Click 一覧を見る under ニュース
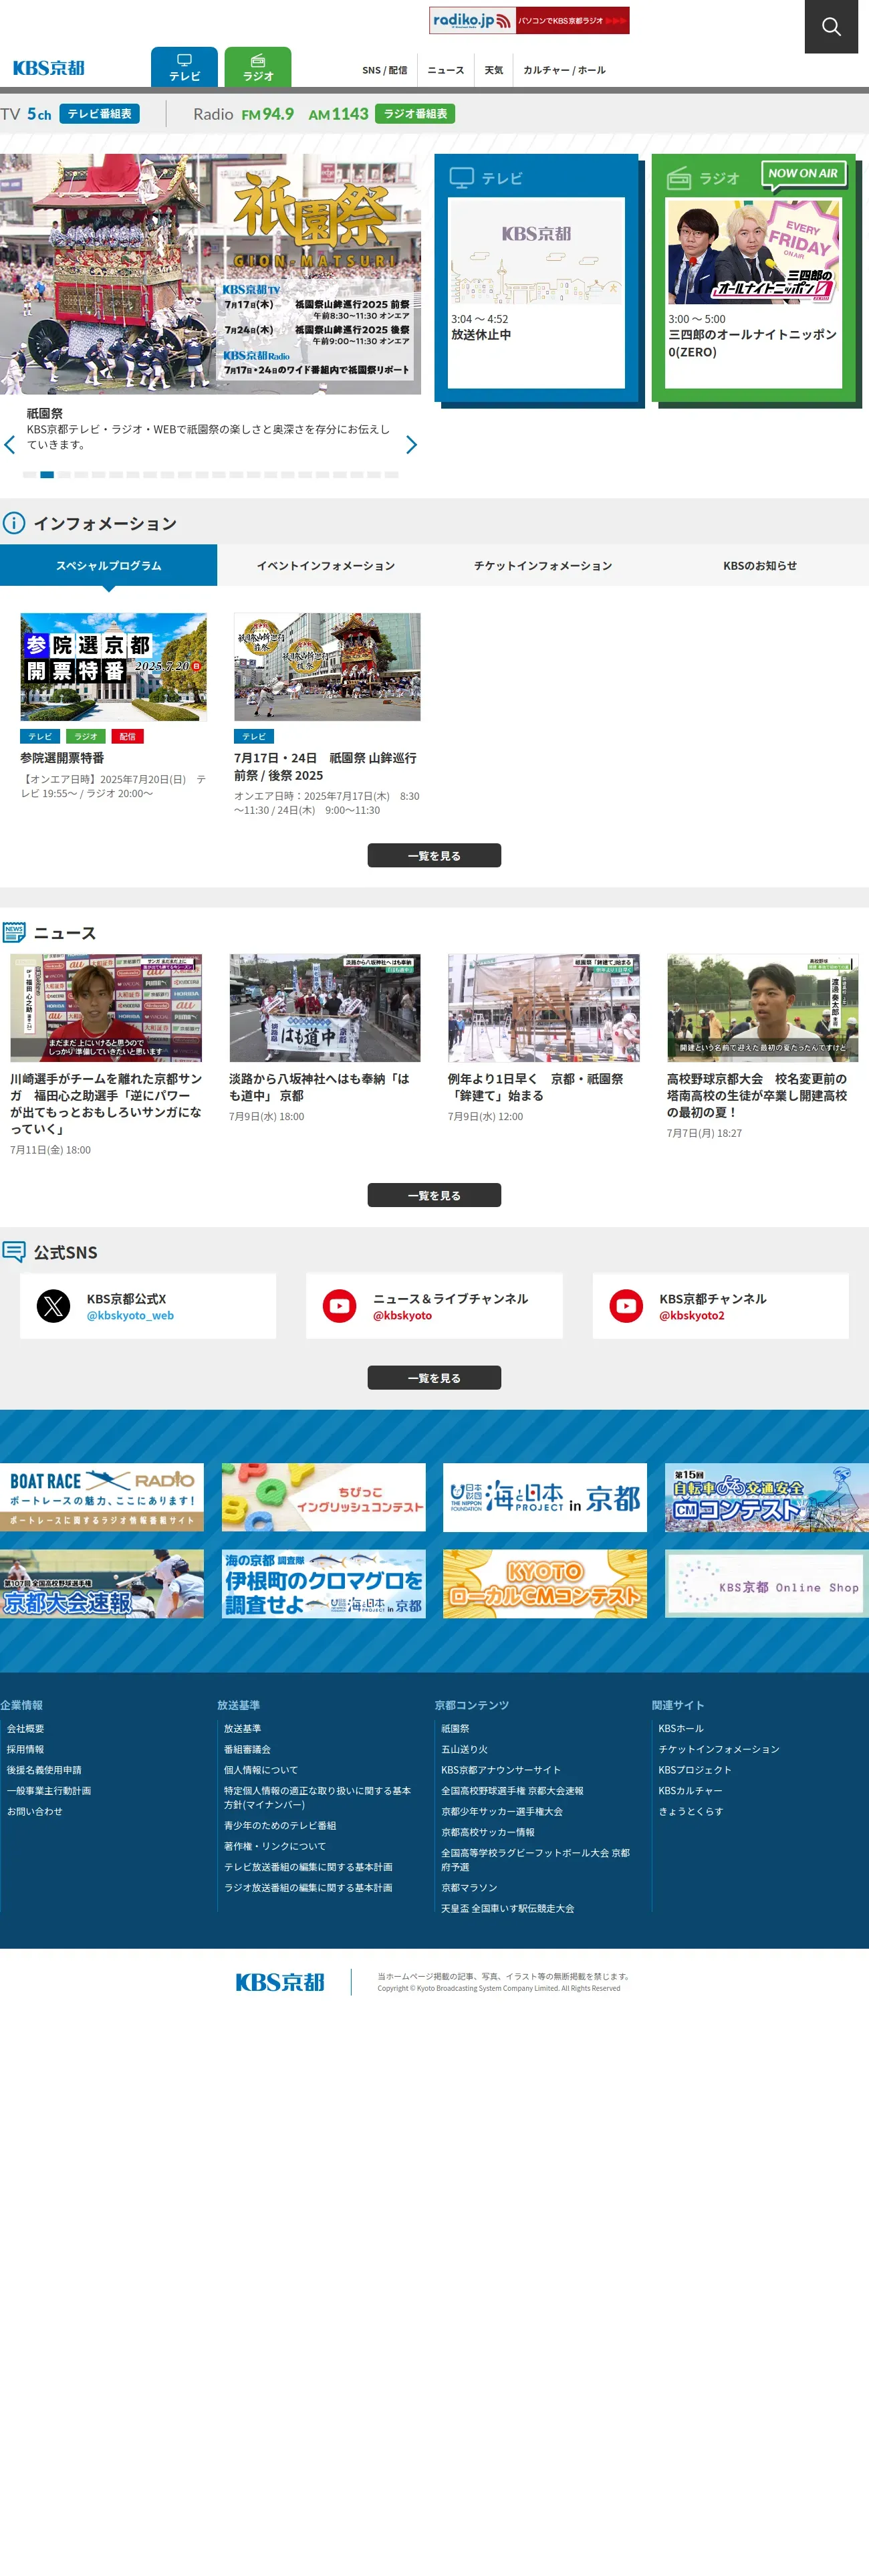The height and width of the screenshot is (2576, 869). click(434, 1195)
